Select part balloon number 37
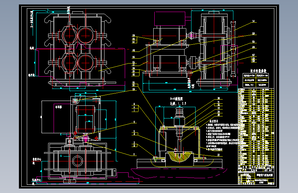 219,155
